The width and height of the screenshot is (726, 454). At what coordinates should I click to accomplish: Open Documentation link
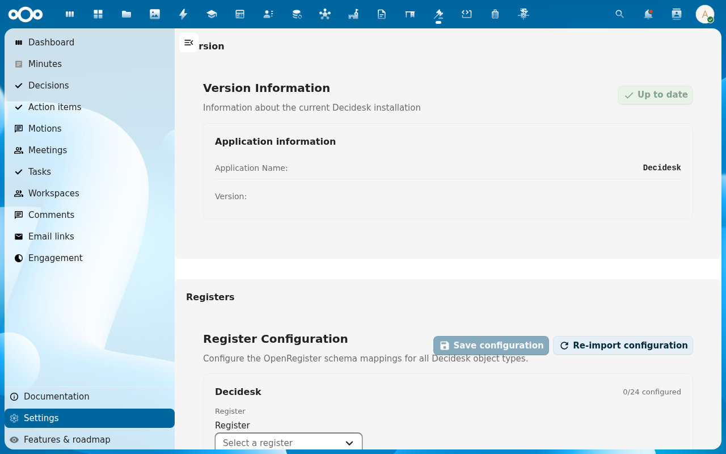point(90,397)
